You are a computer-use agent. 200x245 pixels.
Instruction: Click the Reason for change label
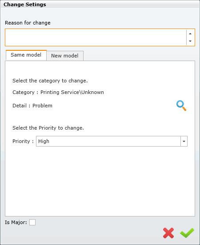28,23
